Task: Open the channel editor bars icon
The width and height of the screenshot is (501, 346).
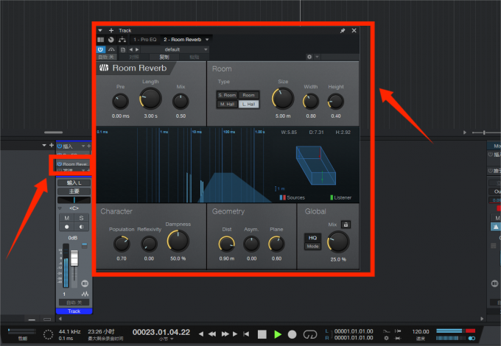Action: pyautogui.click(x=101, y=40)
